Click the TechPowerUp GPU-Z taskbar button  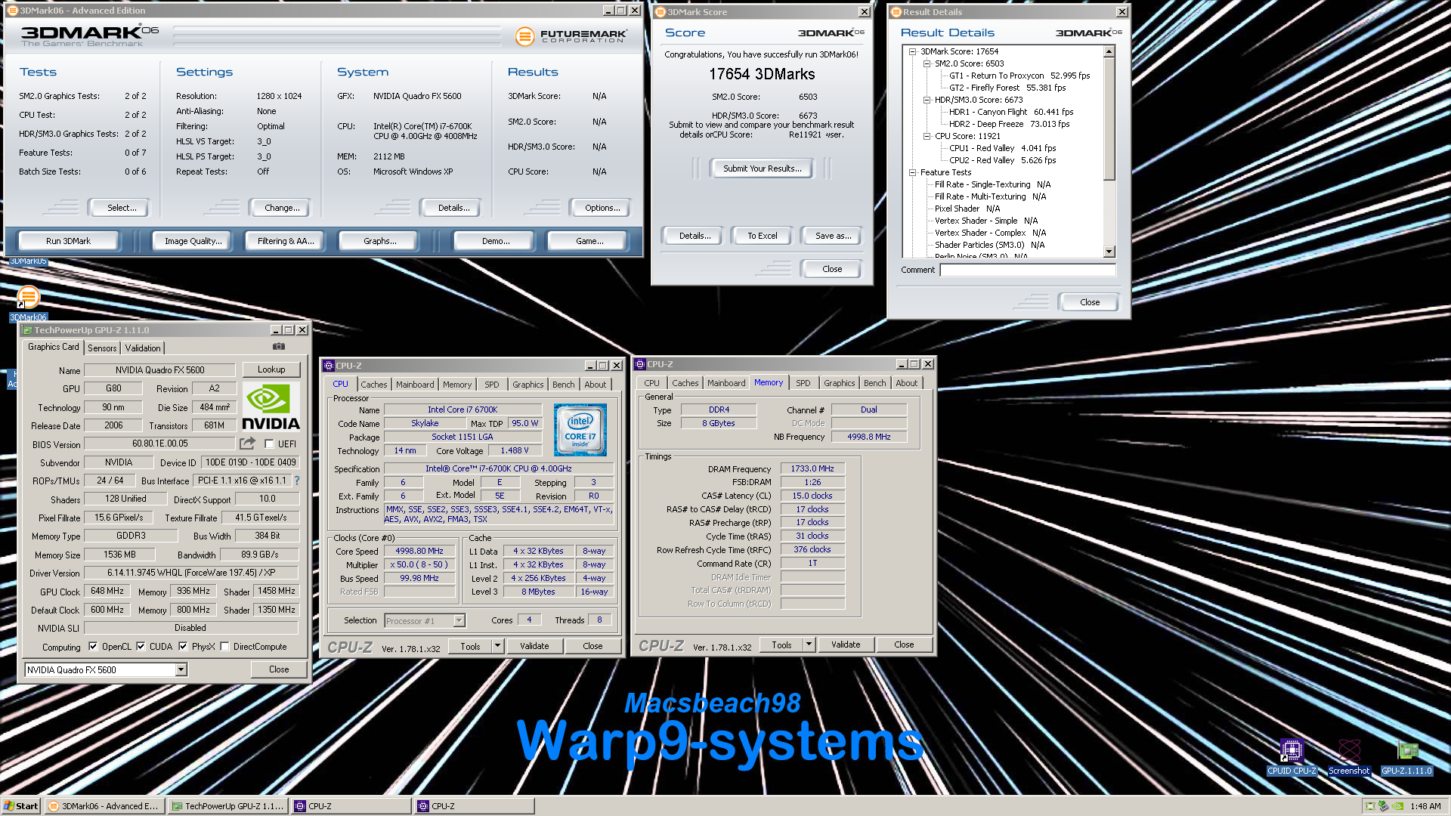pyautogui.click(x=228, y=806)
